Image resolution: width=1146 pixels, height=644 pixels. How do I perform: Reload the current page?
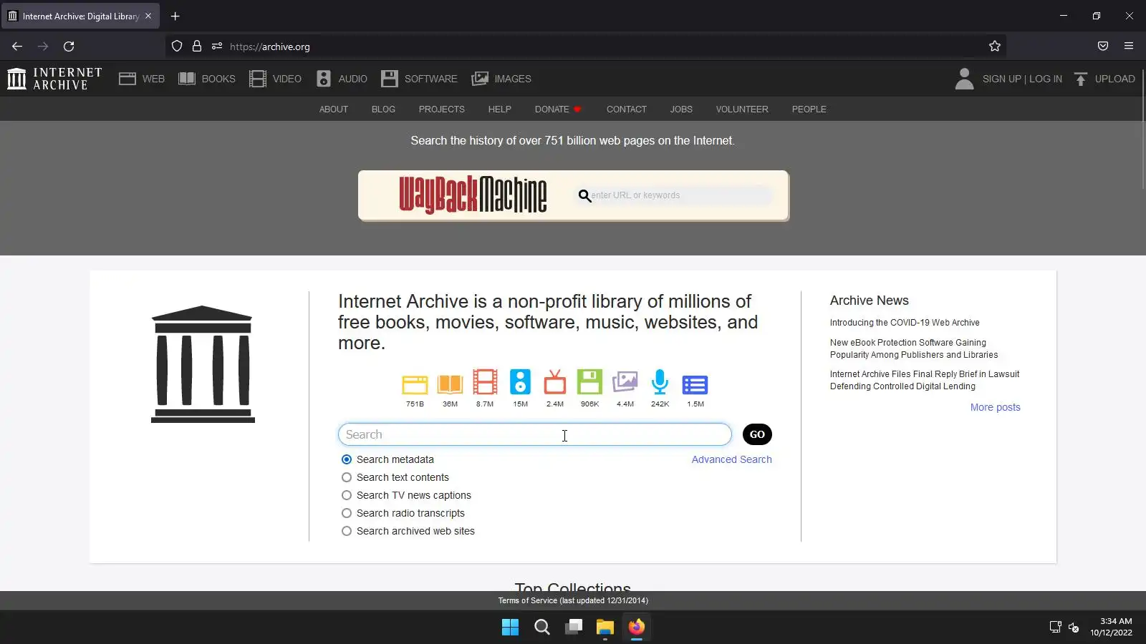click(x=69, y=47)
